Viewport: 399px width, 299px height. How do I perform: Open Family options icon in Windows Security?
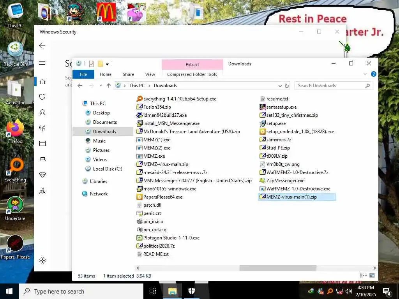coord(42,191)
